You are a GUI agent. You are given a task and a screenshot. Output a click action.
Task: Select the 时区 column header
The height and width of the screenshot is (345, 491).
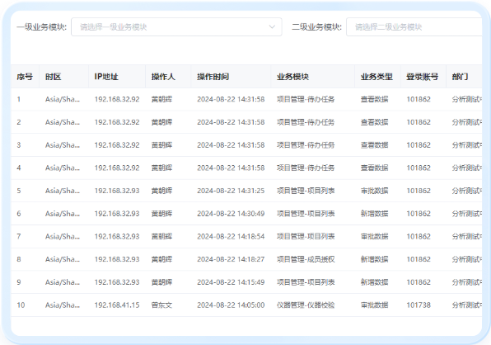coord(53,77)
